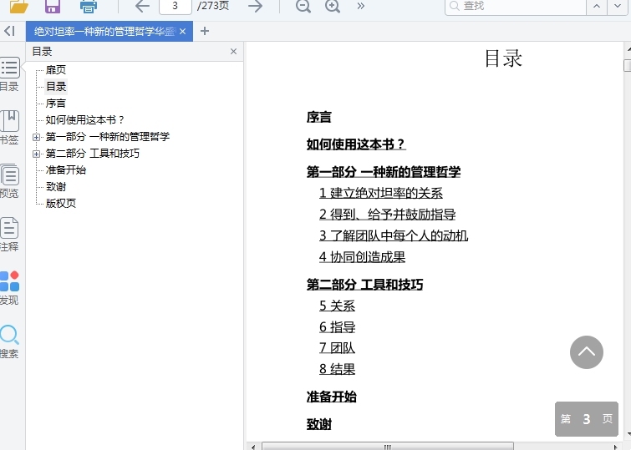Click the 第 3 页 page indicator
Image resolution: width=631 pixels, height=450 pixels.
(587, 418)
